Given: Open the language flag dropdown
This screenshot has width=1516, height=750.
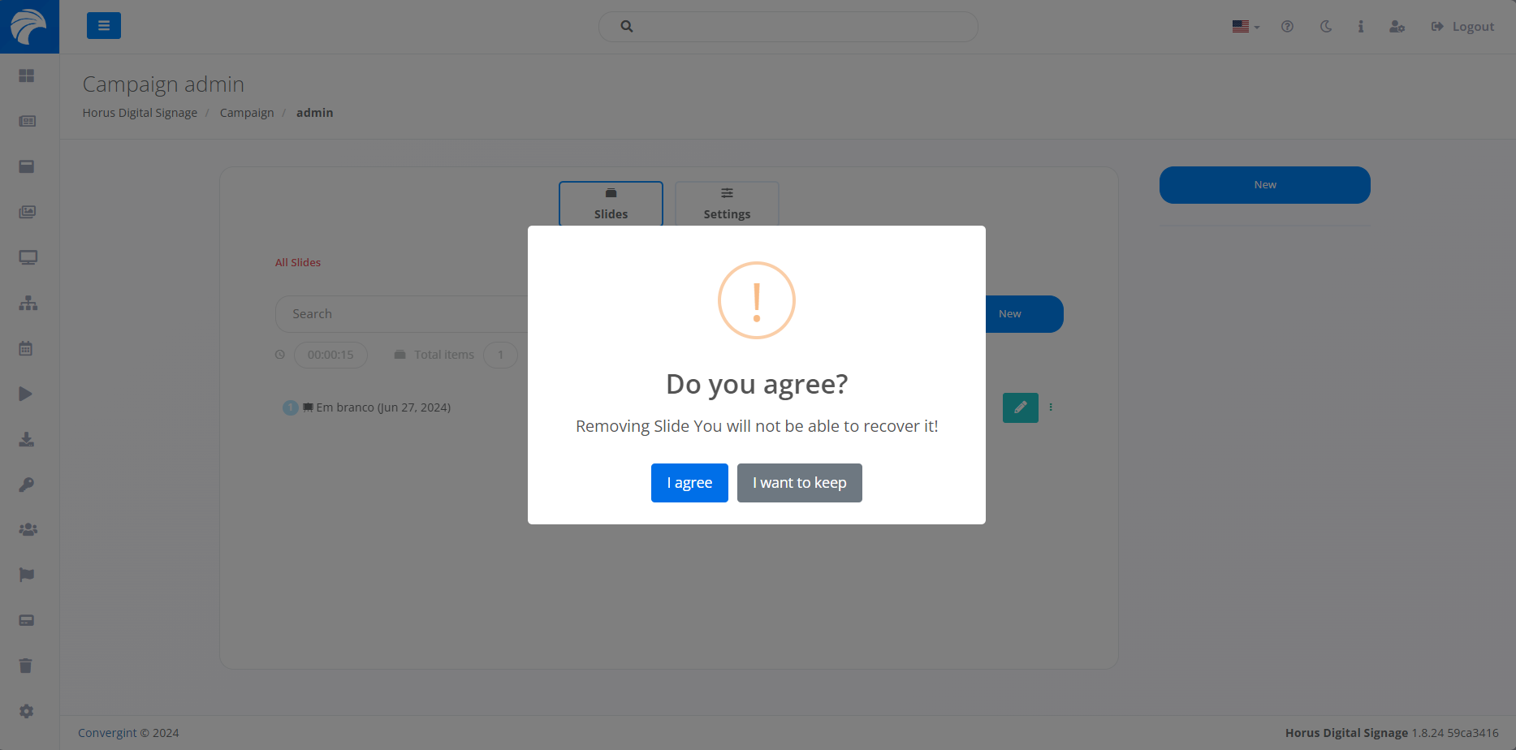Looking at the screenshot, I should [1245, 27].
